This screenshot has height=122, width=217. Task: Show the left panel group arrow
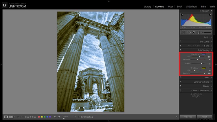[1, 64]
